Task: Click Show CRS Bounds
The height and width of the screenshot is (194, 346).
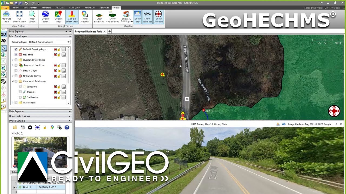Action: coord(112,17)
